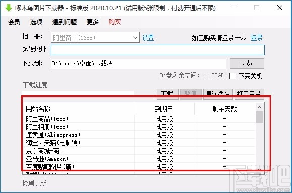
Task: Focus the 起始地址 input field
Action: point(158,50)
